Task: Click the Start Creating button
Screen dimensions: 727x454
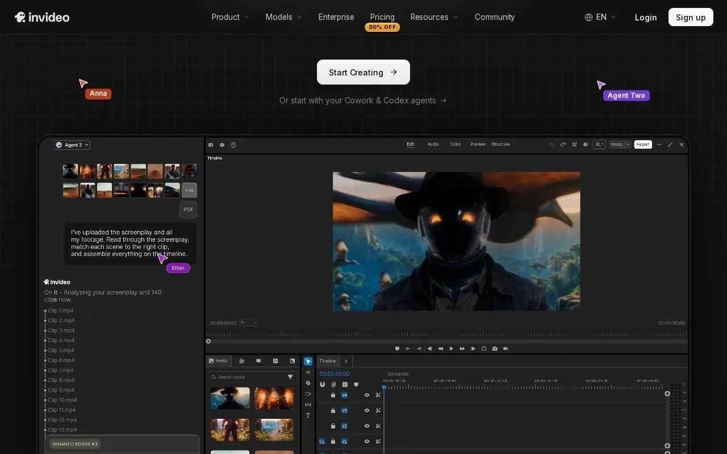Action: (x=363, y=72)
